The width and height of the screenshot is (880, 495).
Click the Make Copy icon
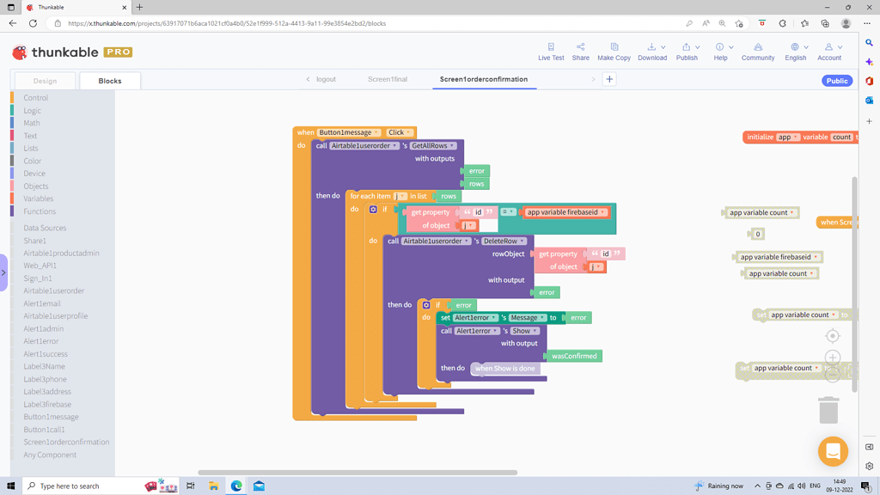point(614,52)
